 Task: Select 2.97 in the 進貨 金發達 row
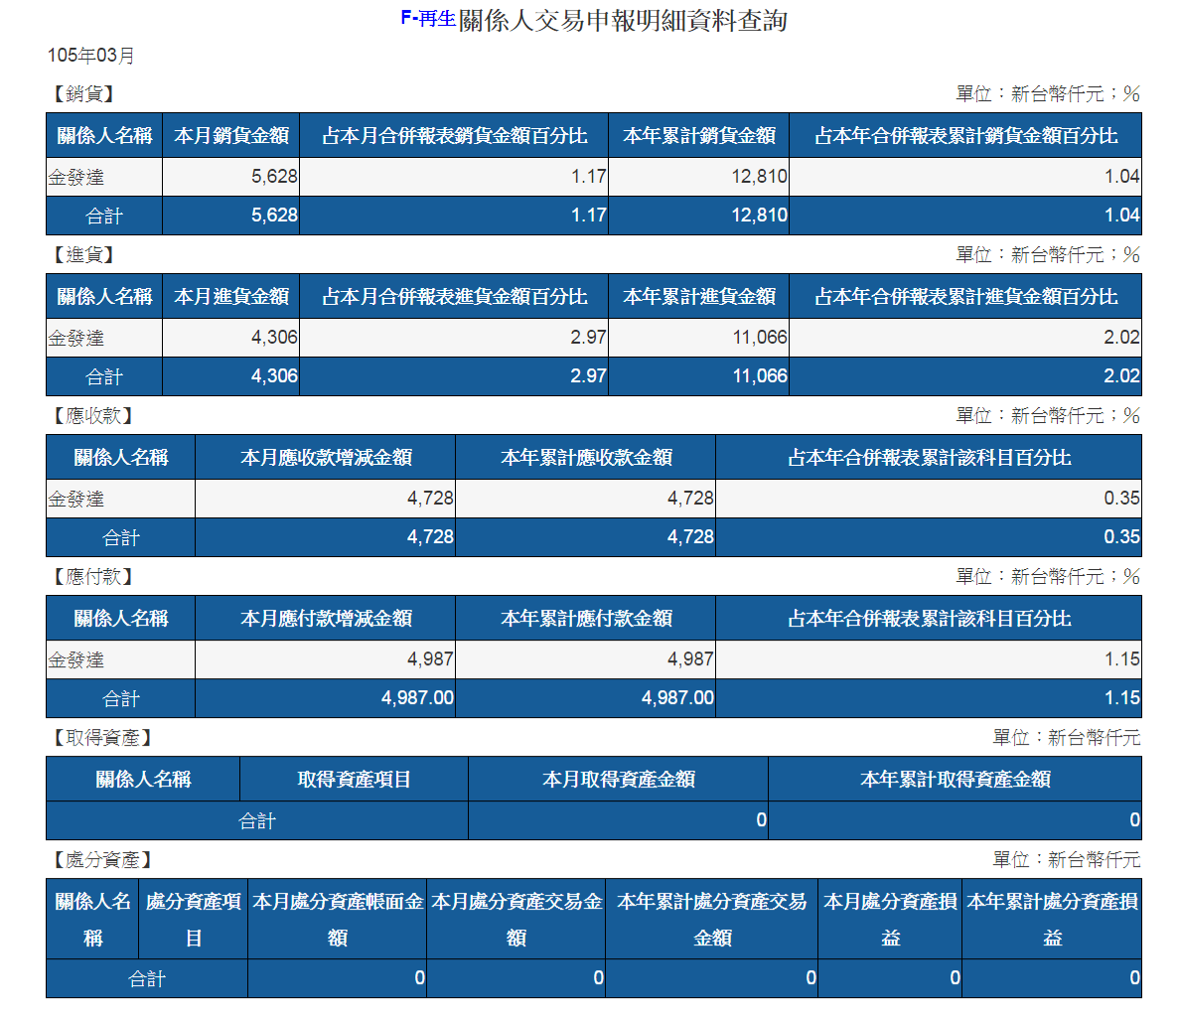point(588,338)
